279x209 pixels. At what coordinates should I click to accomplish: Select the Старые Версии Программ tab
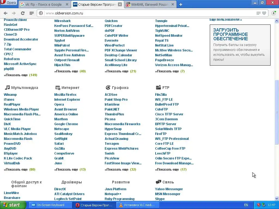pos(98,4)
